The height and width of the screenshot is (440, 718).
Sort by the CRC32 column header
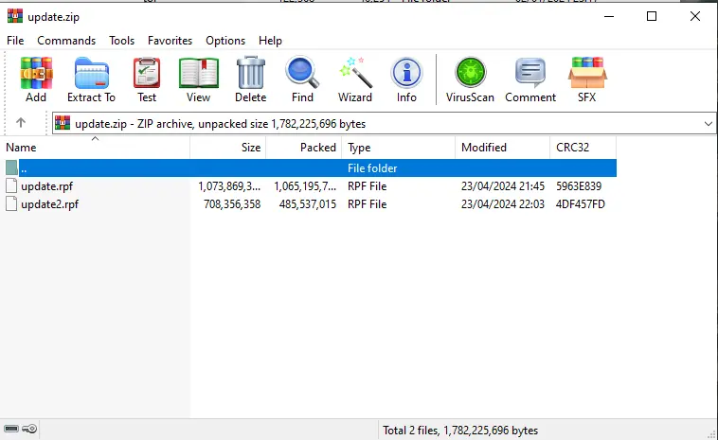[x=583, y=148]
